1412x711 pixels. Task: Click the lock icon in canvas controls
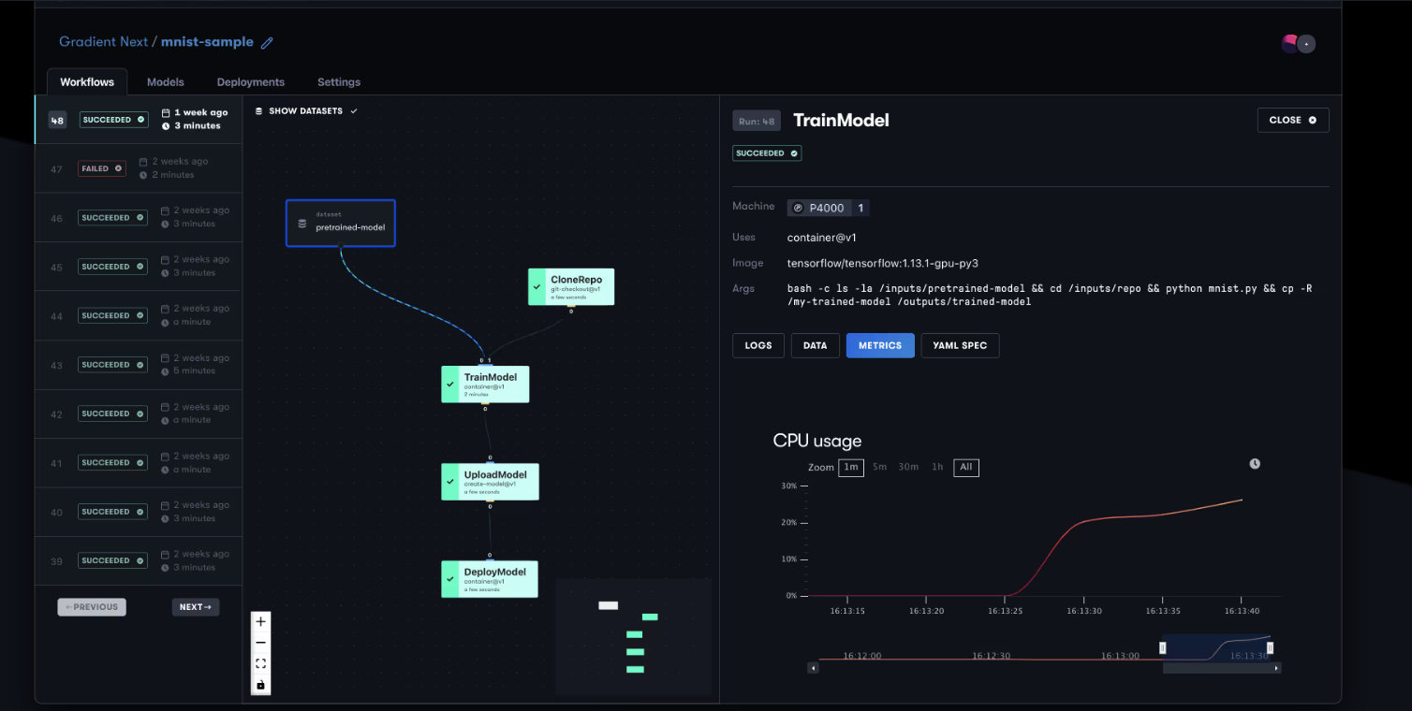tap(260, 685)
